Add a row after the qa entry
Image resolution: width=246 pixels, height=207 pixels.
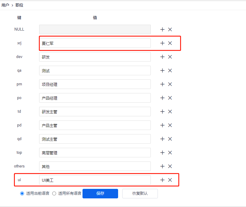click(x=162, y=70)
